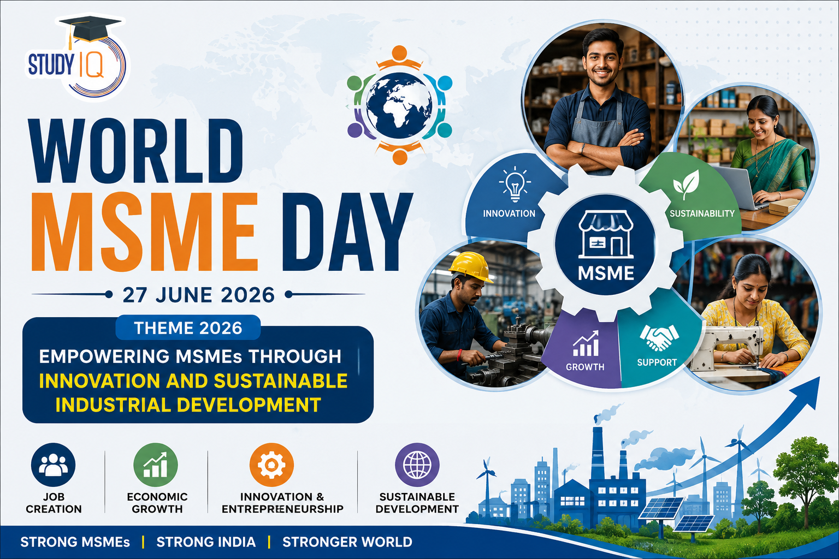Click STRONG MSMEs footer text
The width and height of the screenshot is (839, 559).
[x=75, y=542]
